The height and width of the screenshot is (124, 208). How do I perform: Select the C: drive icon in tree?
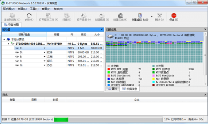(x=17, y=48)
